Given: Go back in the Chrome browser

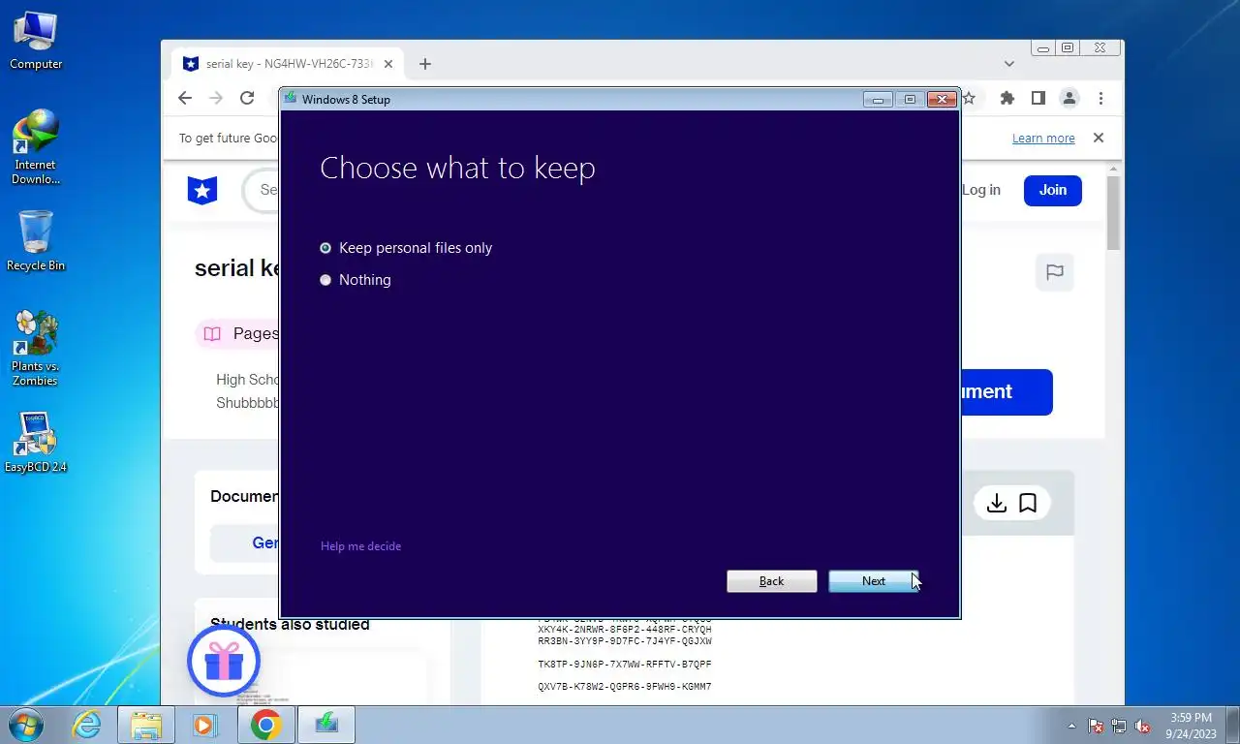Looking at the screenshot, I should tap(185, 98).
